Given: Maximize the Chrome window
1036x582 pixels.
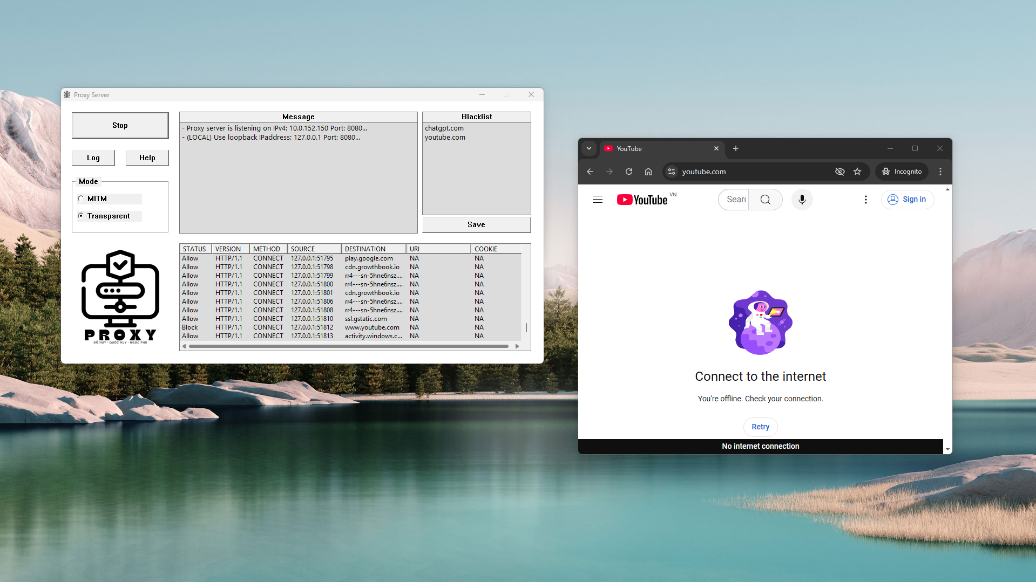Looking at the screenshot, I should coord(915,148).
